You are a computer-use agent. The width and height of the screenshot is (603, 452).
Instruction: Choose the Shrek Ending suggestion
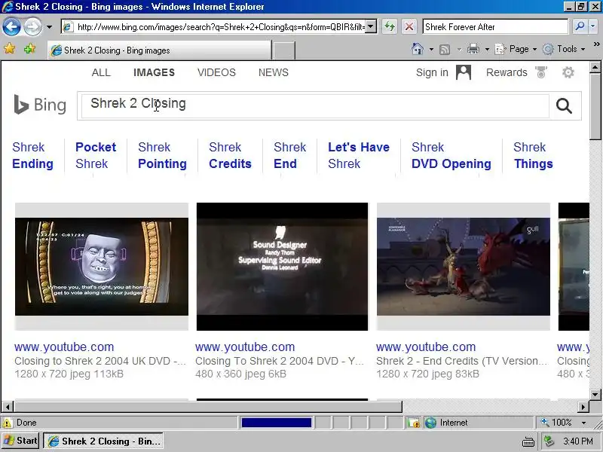(32, 155)
